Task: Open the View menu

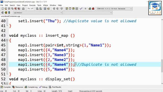Action: pos(19,5)
